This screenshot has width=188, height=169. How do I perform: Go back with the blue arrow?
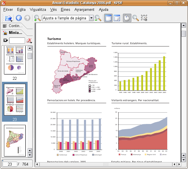pyautogui.click(x=19, y=18)
